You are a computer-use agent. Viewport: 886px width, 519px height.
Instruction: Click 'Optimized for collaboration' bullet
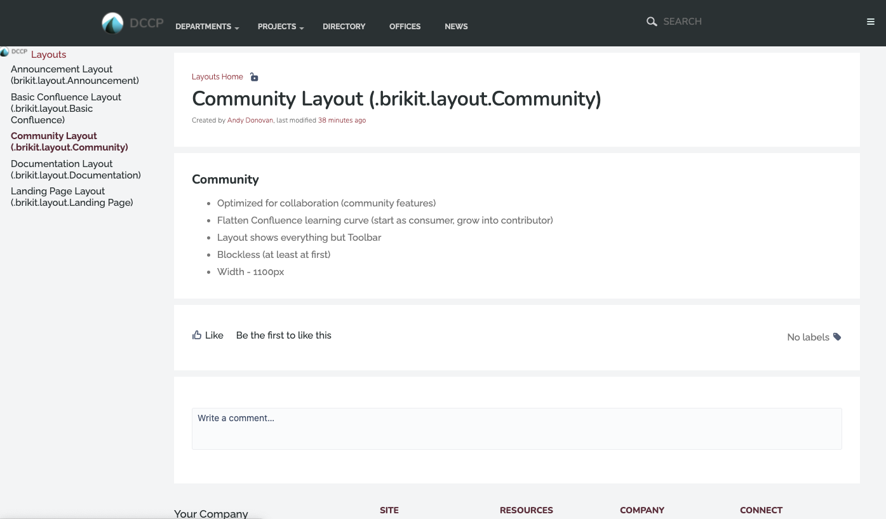click(326, 203)
